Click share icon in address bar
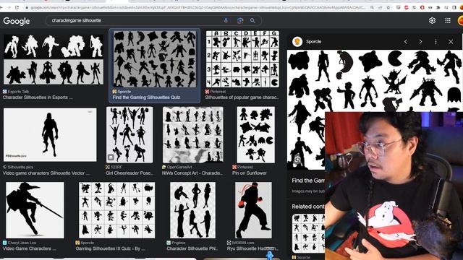Screen dimensions: 463x260 tap(381, 7)
